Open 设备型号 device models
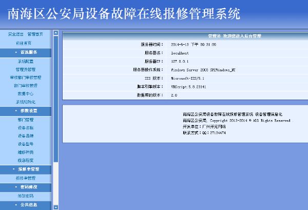Screen dimensions: 308x210 [26, 144]
